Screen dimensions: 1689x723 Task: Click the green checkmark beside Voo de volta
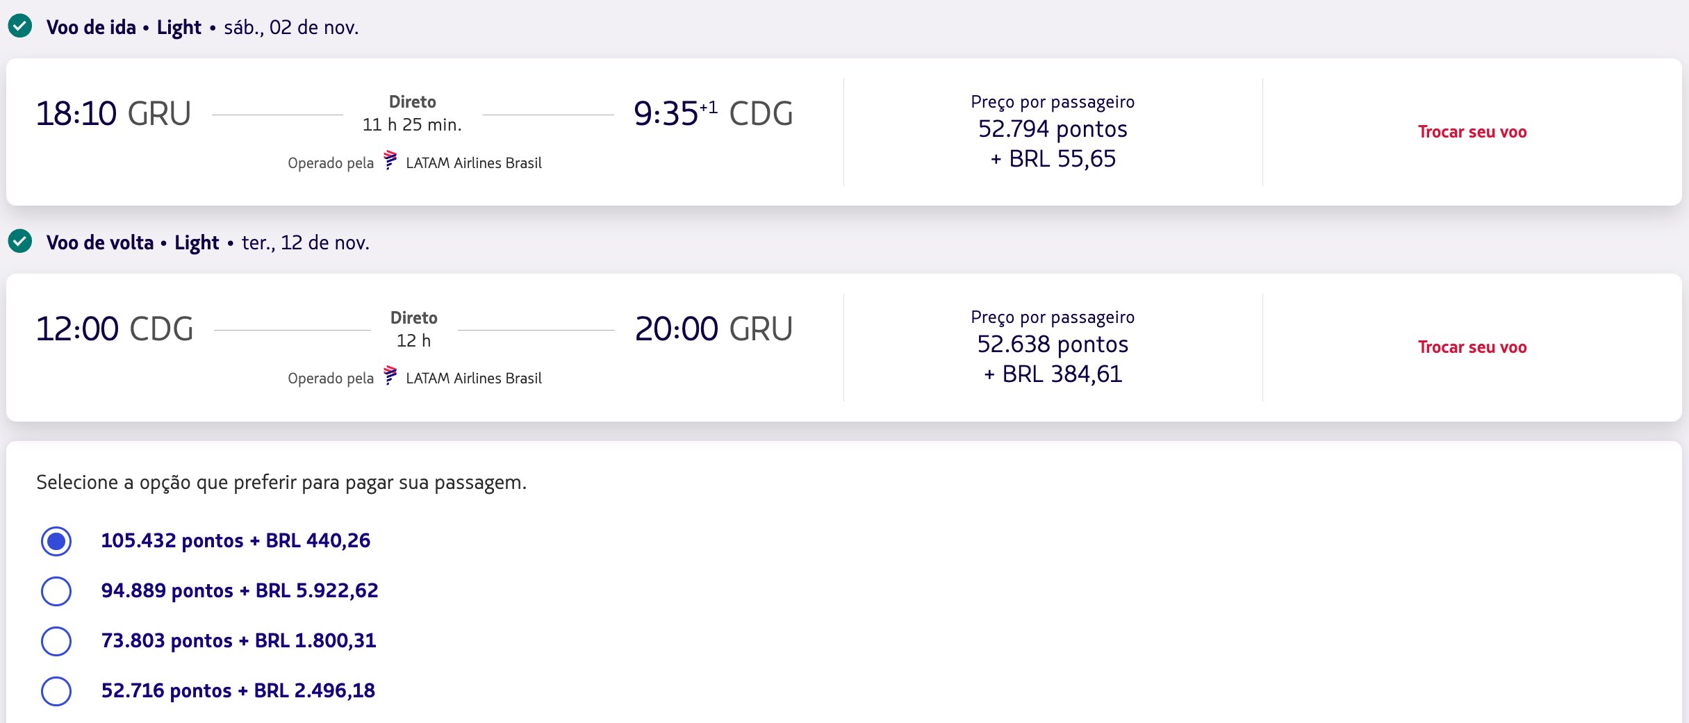pyautogui.click(x=20, y=242)
